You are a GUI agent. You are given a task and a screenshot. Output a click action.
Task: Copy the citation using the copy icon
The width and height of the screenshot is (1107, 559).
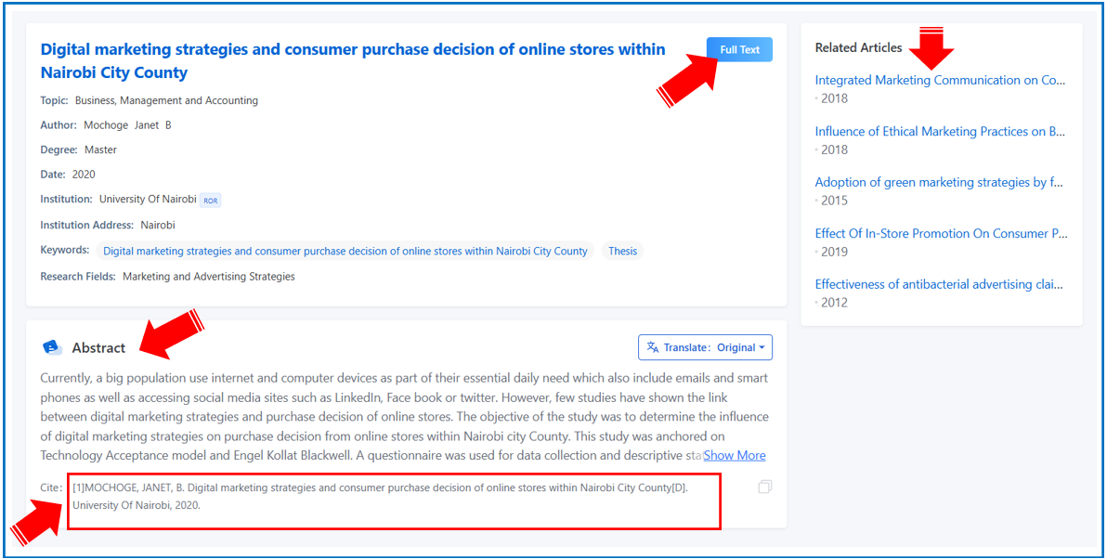coord(764,487)
